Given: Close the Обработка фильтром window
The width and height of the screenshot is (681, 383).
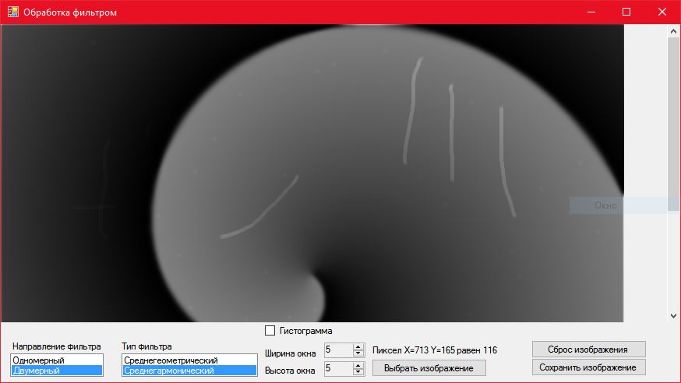Looking at the screenshot, I should point(662,12).
